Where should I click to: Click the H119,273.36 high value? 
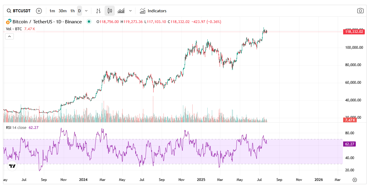(x=132, y=22)
